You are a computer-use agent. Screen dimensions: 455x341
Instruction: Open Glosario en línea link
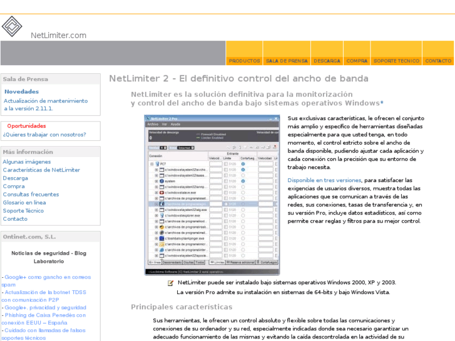tap(24, 202)
